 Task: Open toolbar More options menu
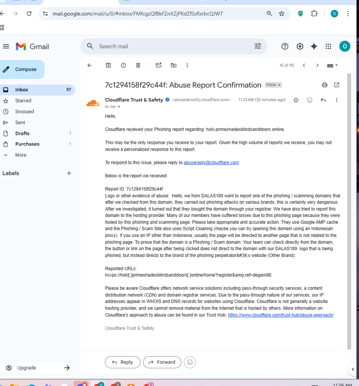(x=187, y=65)
